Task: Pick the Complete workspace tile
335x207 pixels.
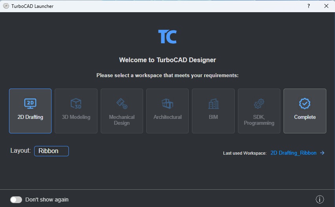Action: [x=305, y=111]
